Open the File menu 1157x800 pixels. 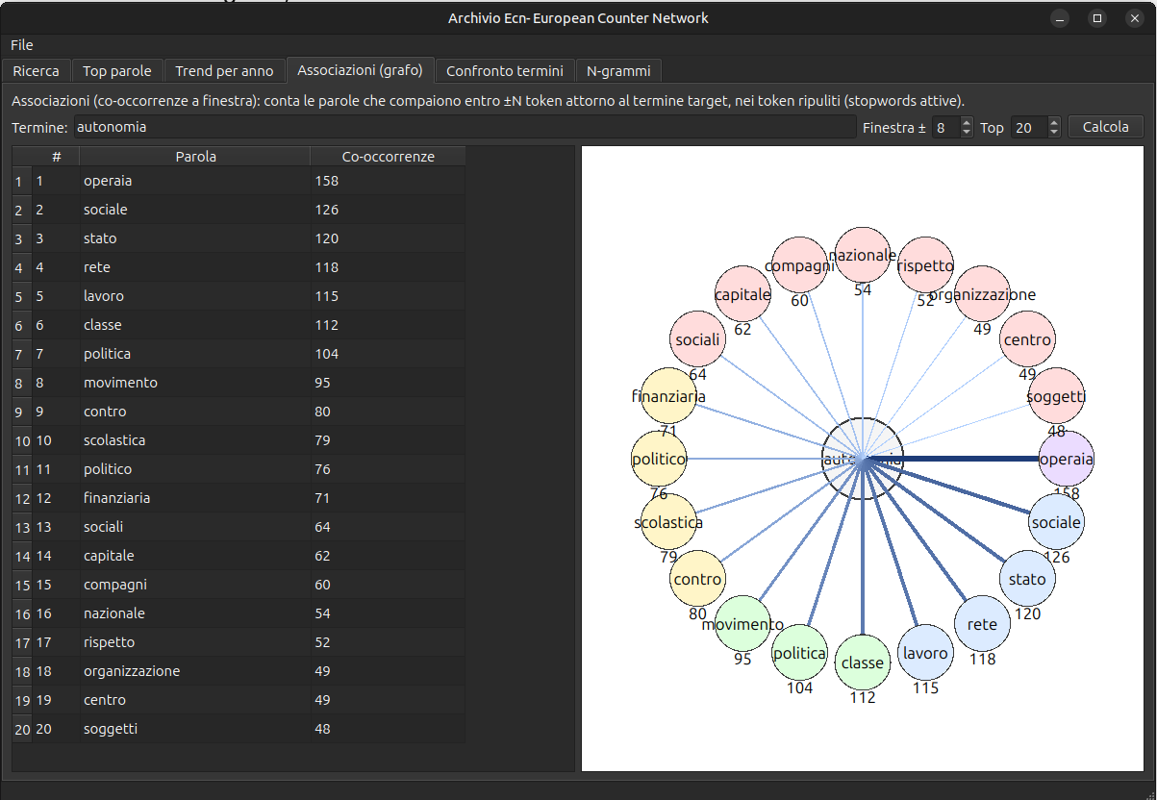tap(22, 45)
